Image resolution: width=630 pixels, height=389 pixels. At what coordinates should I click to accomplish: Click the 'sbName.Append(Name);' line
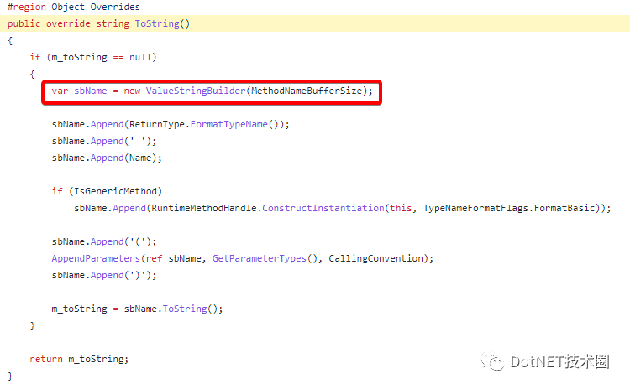107,158
